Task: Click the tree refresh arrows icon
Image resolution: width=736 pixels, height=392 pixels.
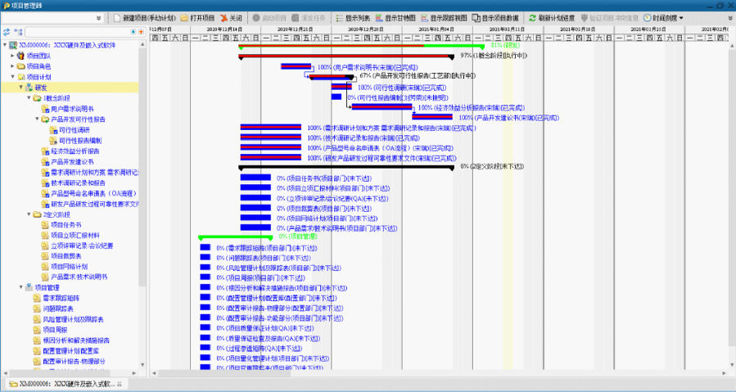Action: click(6, 32)
